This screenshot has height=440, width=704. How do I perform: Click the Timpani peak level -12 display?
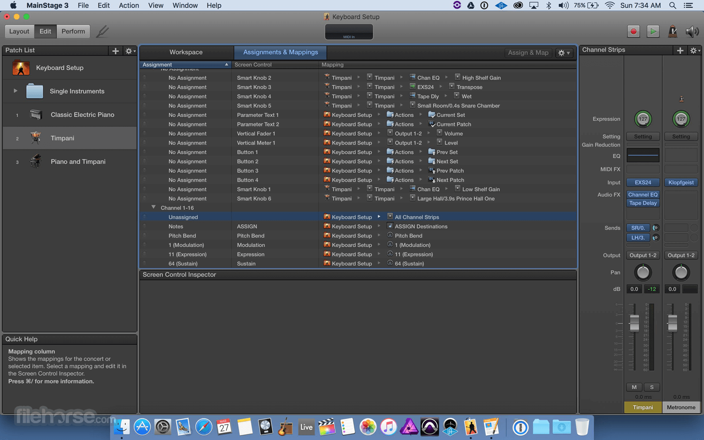click(x=652, y=289)
